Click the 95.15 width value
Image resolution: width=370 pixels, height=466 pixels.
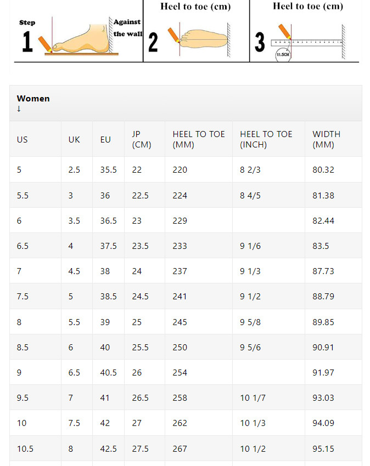coord(323,448)
